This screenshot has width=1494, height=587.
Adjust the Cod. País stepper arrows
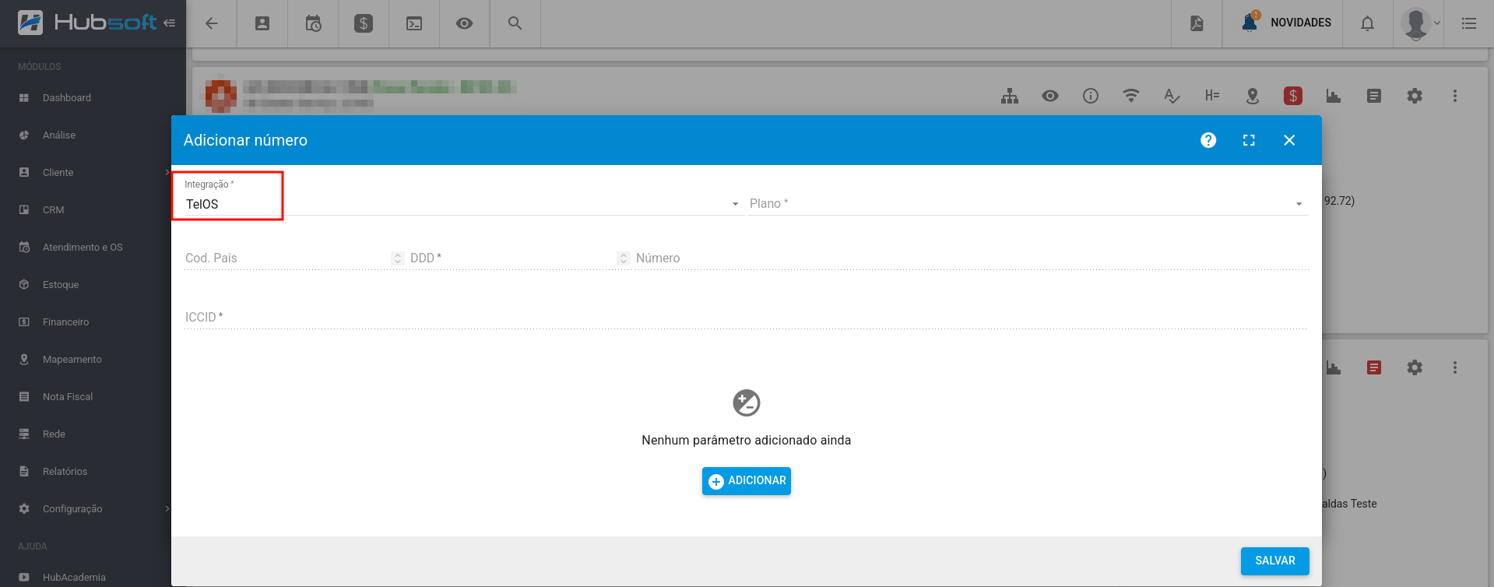tap(398, 258)
